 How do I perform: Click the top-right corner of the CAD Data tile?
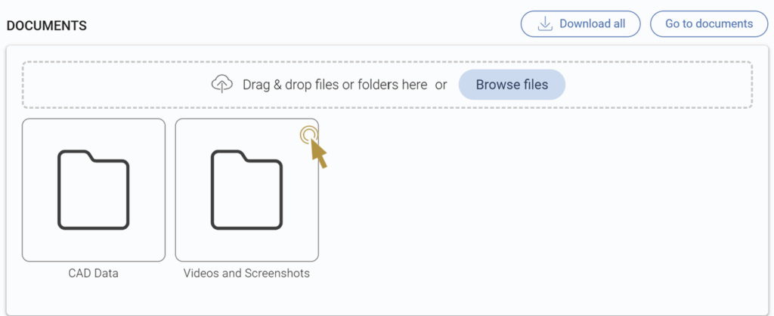[x=160, y=123]
